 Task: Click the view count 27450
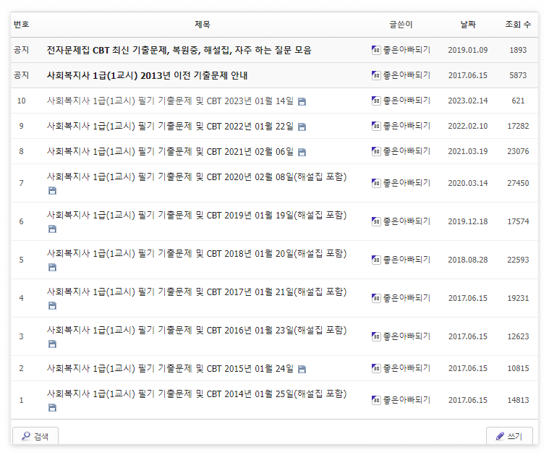click(518, 183)
